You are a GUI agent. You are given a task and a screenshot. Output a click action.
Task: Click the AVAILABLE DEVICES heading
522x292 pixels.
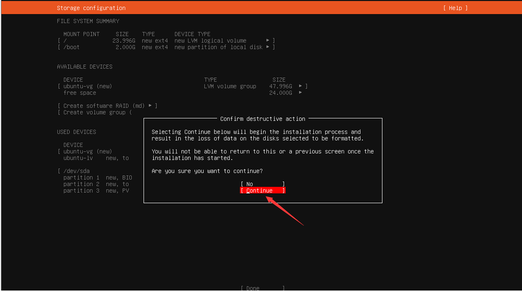[x=85, y=67]
